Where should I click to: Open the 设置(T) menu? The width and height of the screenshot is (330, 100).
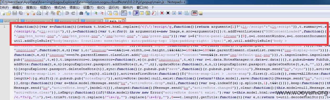[x=88, y=7]
